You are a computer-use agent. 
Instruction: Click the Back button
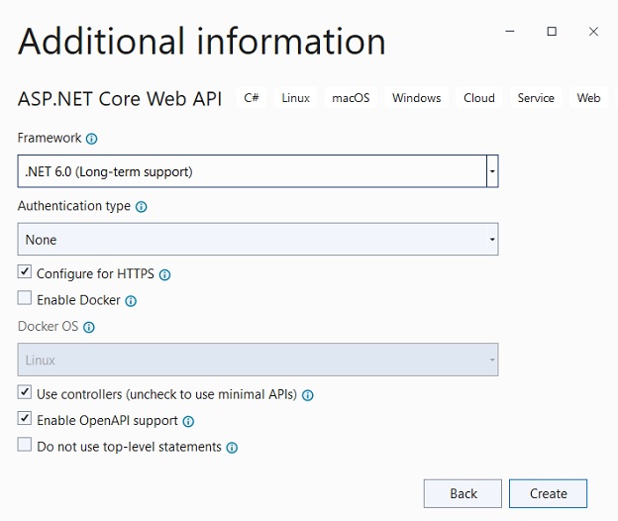pos(463,493)
